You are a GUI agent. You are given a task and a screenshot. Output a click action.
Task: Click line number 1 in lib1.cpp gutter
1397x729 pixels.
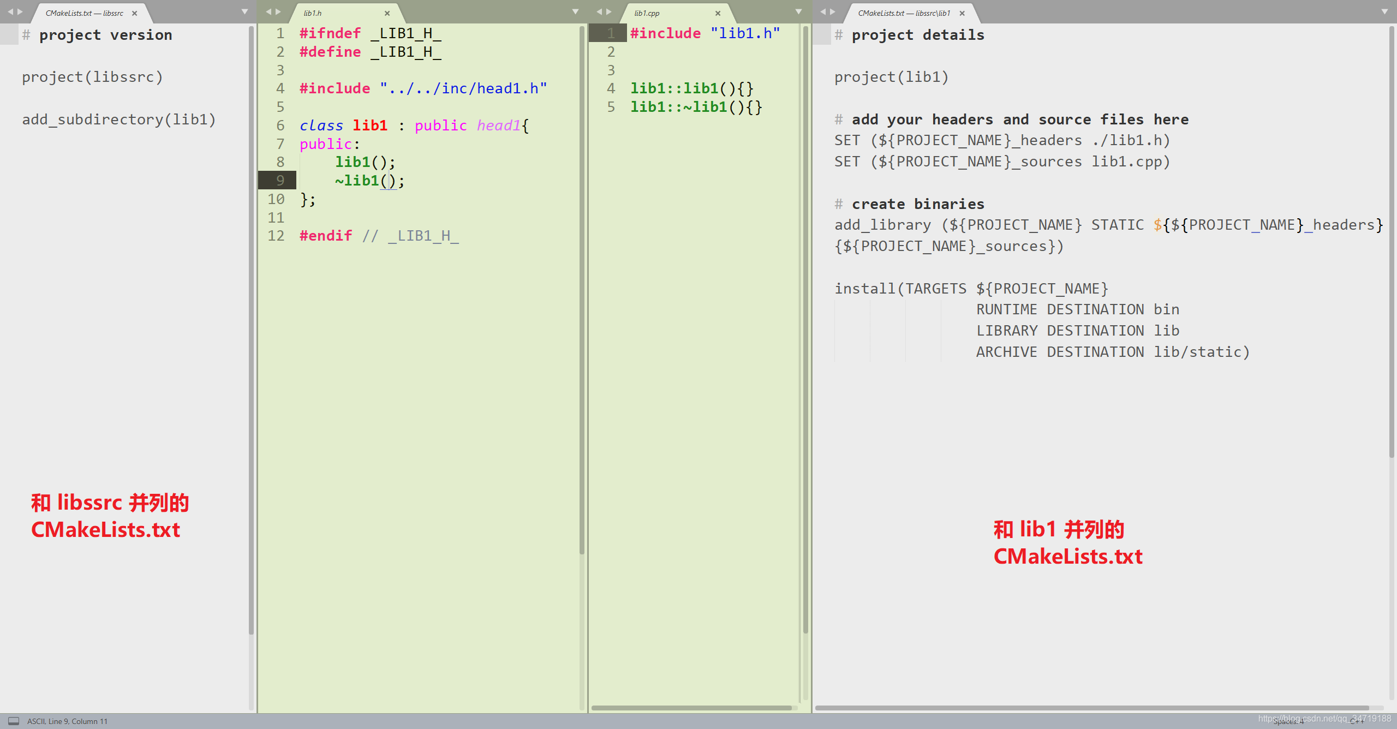[x=611, y=33]
